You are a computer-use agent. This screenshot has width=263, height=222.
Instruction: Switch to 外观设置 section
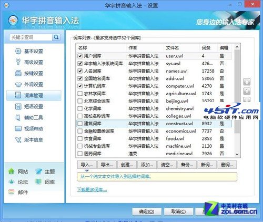[x=34, y=84]
